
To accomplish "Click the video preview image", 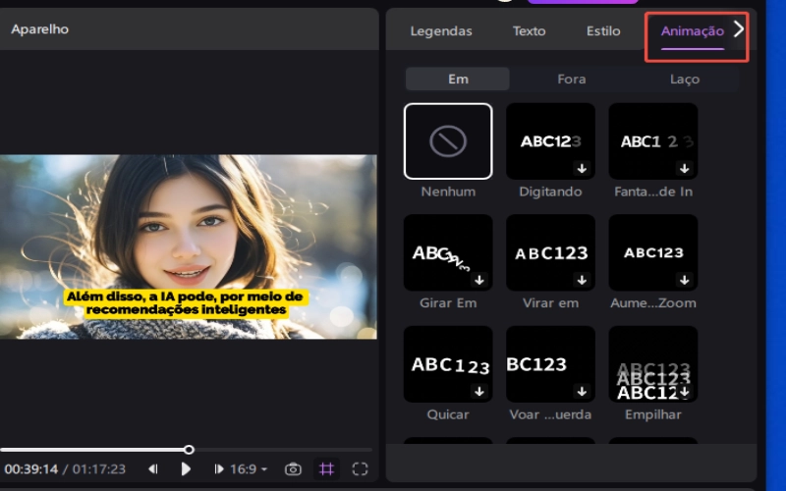I will click(x=188, y=246).
